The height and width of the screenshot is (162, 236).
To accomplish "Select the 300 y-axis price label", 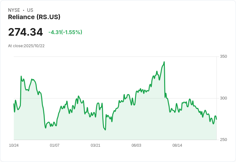I will click(x=223, y=98).
